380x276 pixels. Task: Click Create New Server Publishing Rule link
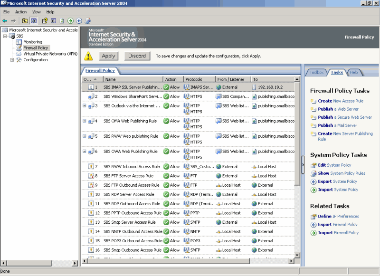(345, 136)
